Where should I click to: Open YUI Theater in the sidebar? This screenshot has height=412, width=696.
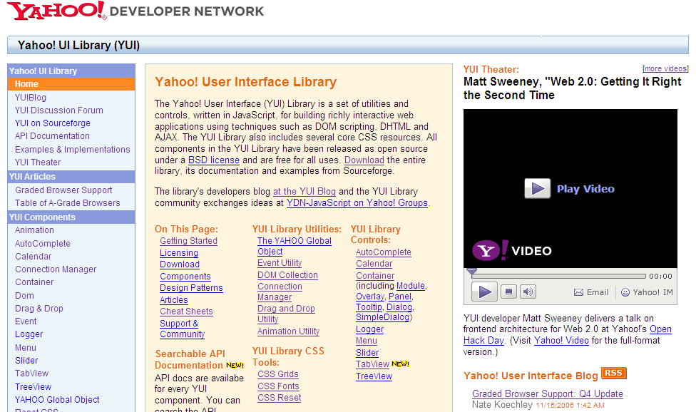click(x=38, y=163)
